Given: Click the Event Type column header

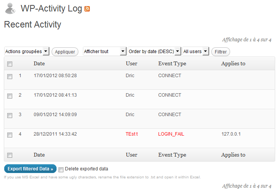Looking at the screenshot, I should (172, 64).
